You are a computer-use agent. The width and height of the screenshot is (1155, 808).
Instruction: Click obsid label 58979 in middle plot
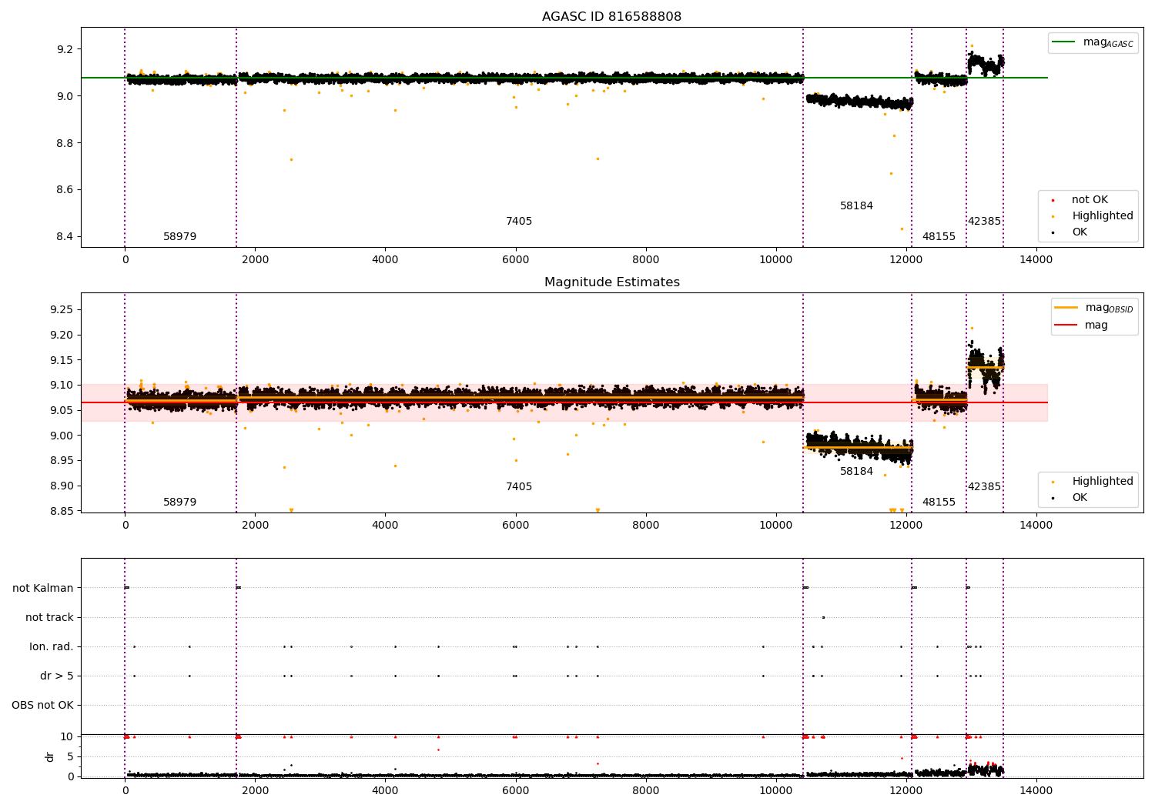pos(179,502)
